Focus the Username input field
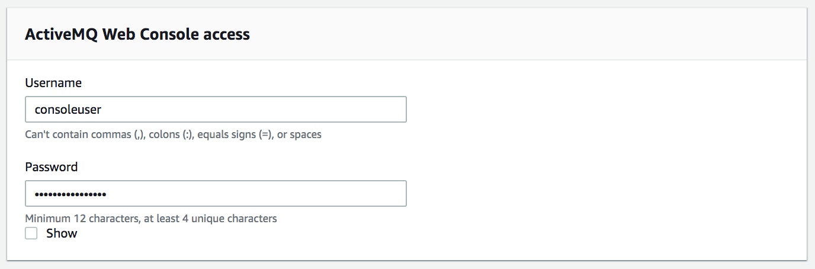Viewport: 815px width, 269px height. tap(216, 110)
